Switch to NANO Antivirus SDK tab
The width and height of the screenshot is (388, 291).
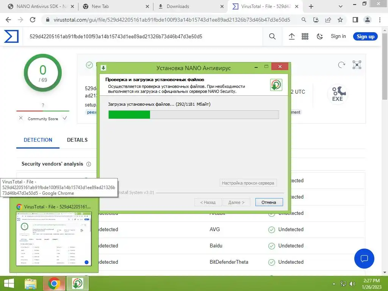point(41,6)
